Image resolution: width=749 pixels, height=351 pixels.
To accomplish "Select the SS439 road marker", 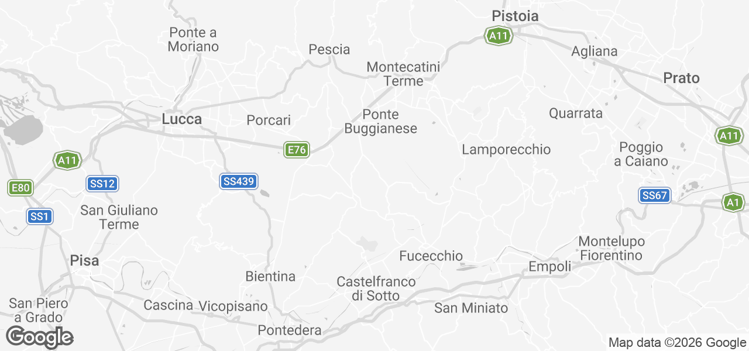I will [x=239, y=181].
